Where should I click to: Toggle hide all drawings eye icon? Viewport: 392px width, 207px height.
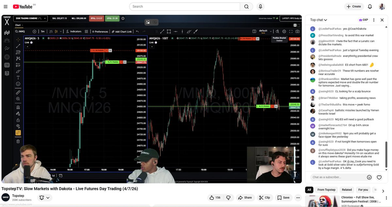[x=18, y=126]
